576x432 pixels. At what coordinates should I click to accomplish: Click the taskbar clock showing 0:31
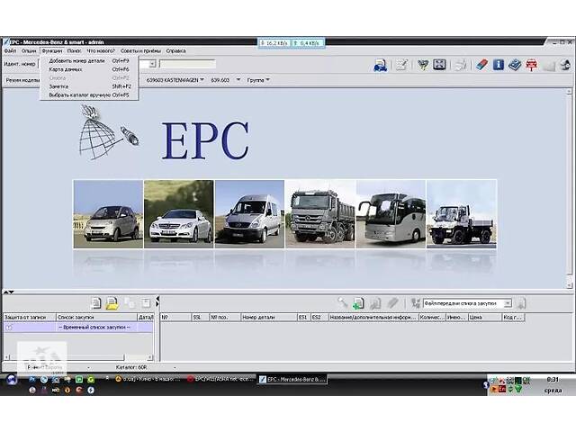click(x=553, y=380)
